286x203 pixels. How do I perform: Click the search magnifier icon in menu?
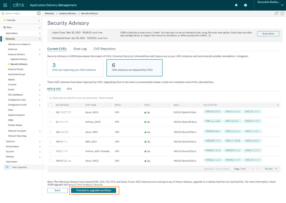[3, 13]
